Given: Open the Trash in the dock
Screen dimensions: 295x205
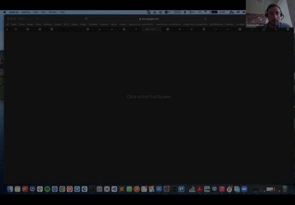Looking at the screenshot, I should point(285,189).
